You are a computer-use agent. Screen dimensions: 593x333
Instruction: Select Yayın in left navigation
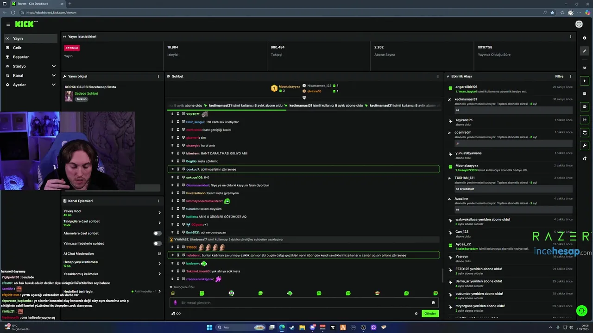pos(31,38)
